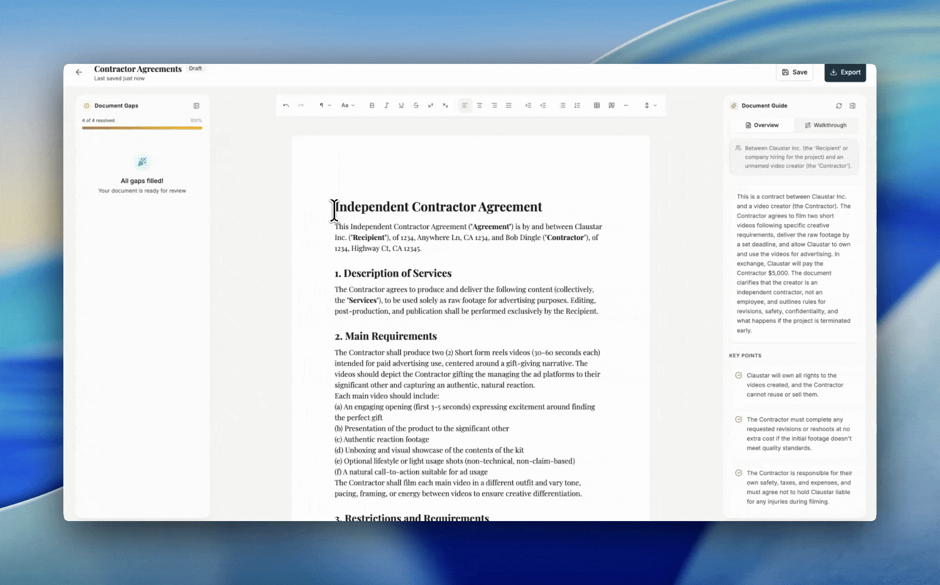Toggle bold formatting
The width and height of the screenshot is (940, 585).
pos(372,106)
